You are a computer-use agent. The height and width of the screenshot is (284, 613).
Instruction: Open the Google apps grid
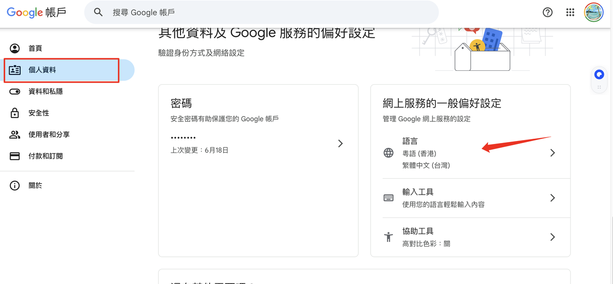coord(570,13)
